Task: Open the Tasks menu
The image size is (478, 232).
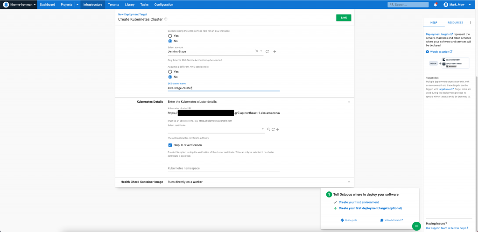Action: tap(145, 5)
